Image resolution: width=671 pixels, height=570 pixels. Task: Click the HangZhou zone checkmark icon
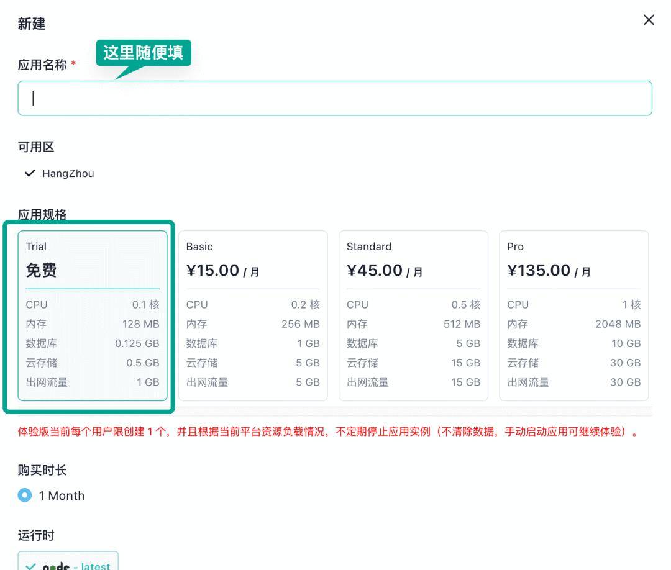tap(29, 173)
